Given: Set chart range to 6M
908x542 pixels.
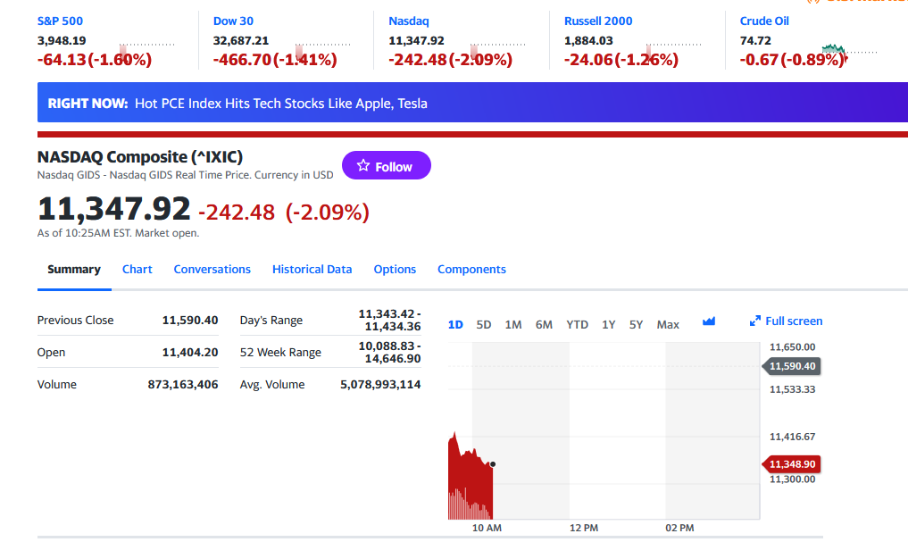Looking at the screenshot, I should [x=544, y=325].
